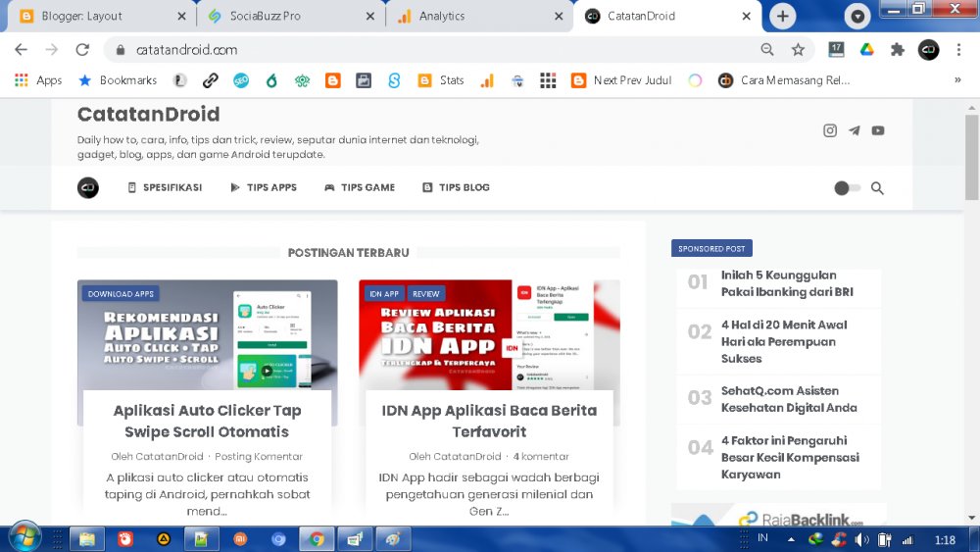Open a new browser tab
Image resolution: width=980 pixels, height=552 pixels.
[782, 17]
